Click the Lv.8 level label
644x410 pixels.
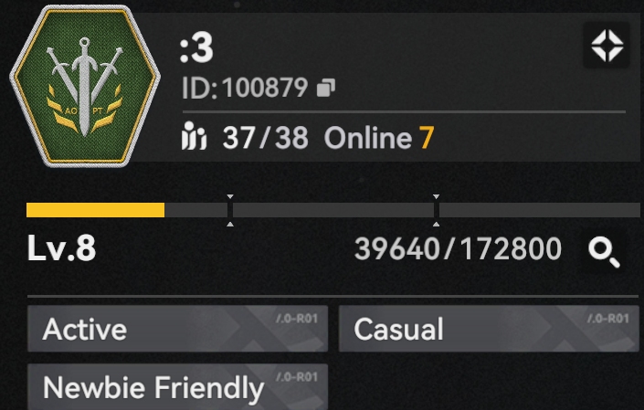61,248
